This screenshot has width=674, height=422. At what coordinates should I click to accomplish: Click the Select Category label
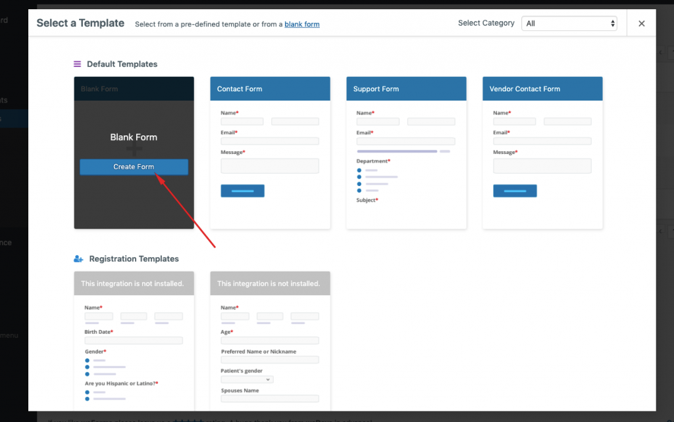click(x=486, y=23)
